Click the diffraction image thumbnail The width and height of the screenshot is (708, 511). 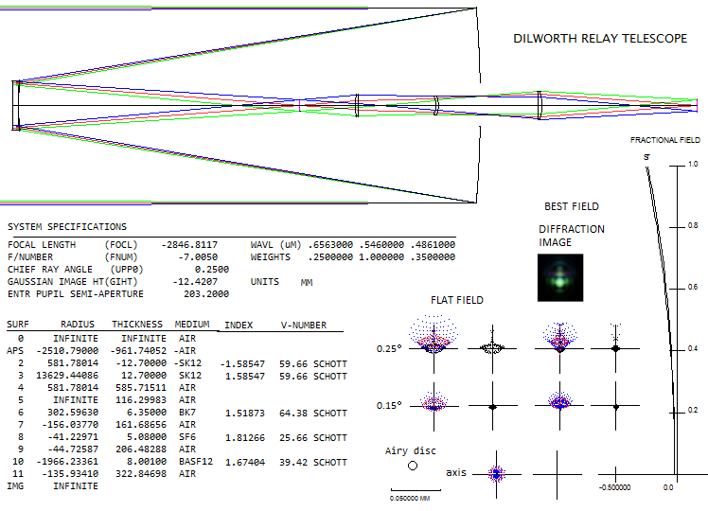560,277
